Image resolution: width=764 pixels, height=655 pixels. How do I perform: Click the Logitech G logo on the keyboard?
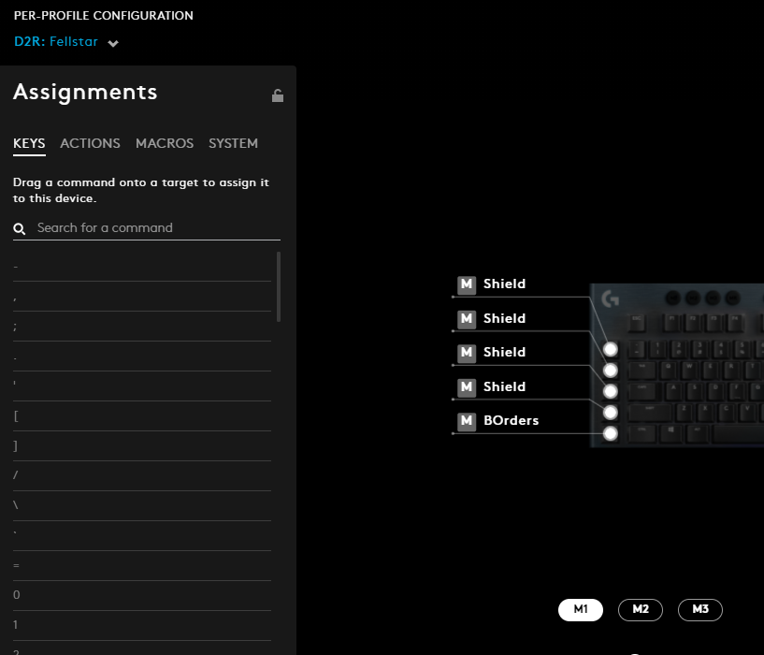click(611, 299)
